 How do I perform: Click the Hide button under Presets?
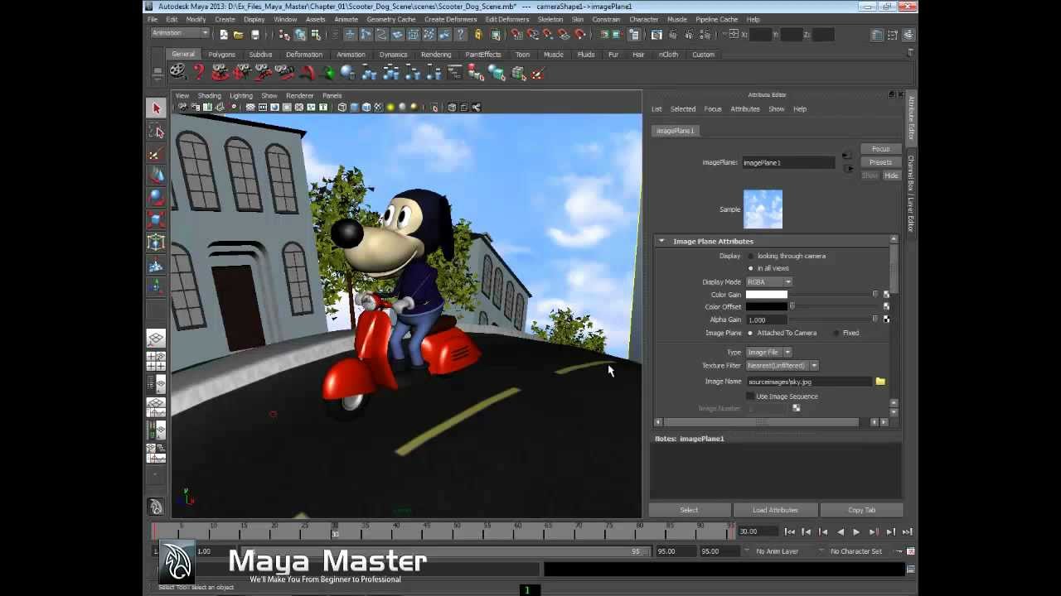[891, 175]
